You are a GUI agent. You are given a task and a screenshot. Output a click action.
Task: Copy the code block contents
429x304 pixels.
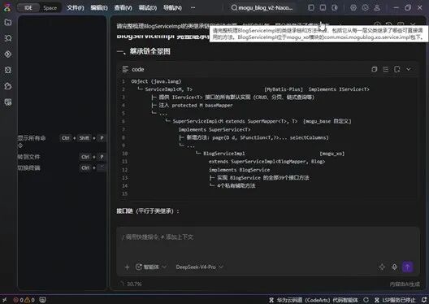pyautogui.click(x=375, y=69)
